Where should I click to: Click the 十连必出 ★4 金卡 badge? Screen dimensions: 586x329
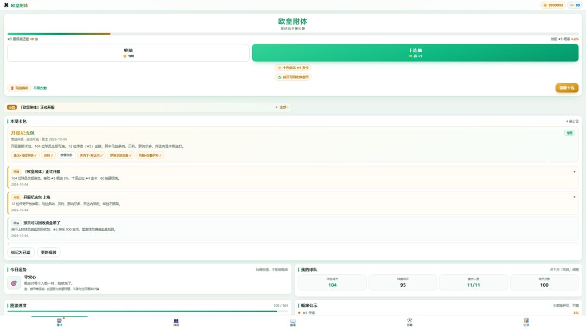(293, 68)
